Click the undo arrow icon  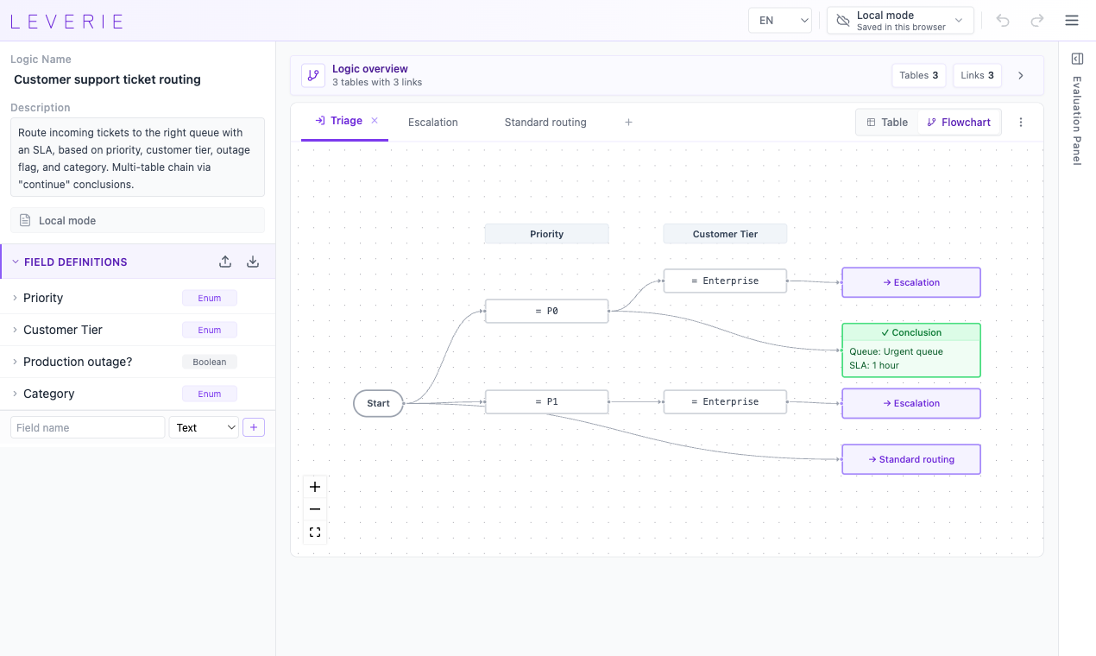(x=1003, y=21)
